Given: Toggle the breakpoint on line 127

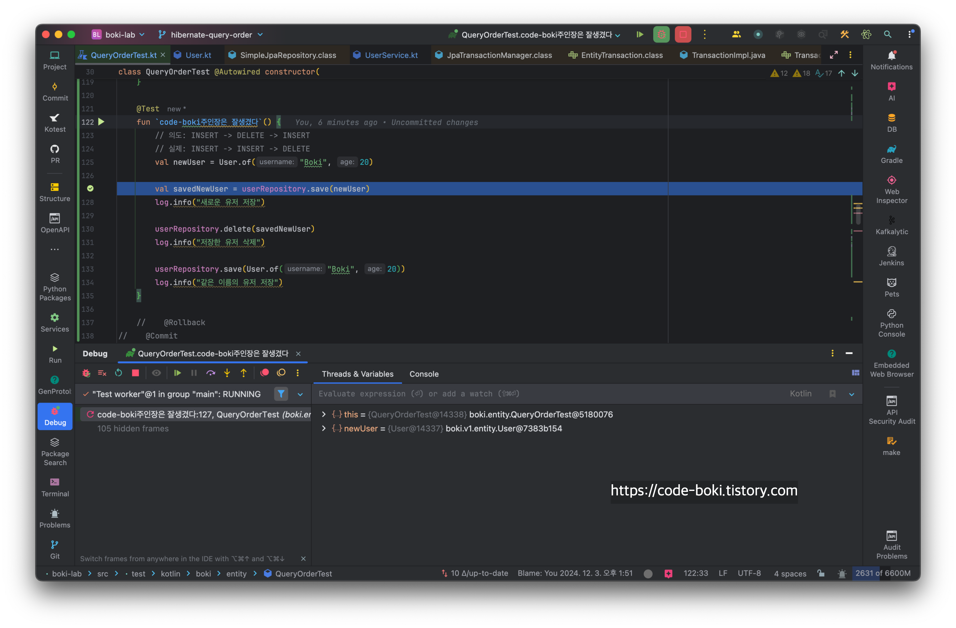Looking at the screenshot, I should click(x=91, y=188).
